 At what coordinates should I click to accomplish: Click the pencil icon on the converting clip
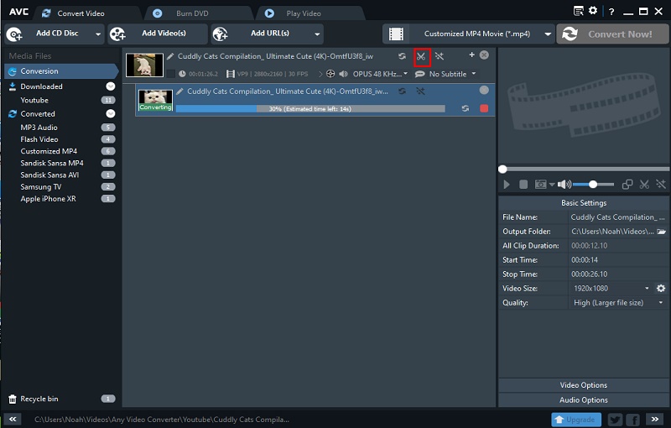click(179, 91)
